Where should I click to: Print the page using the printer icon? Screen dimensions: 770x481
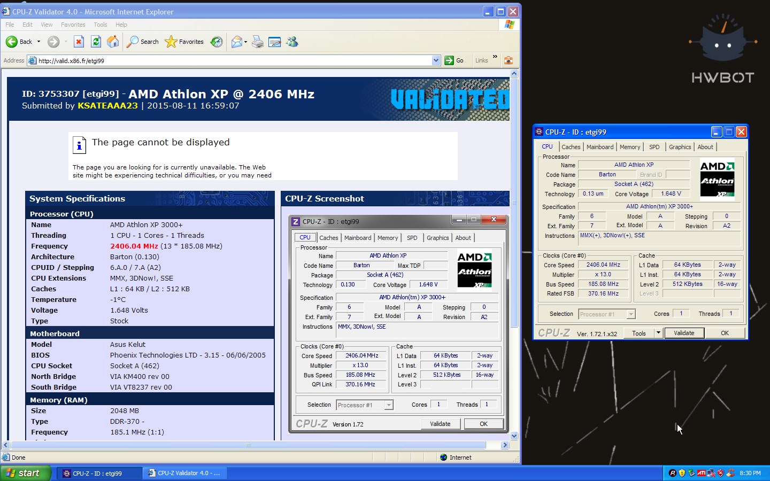[x=257, y=42]
